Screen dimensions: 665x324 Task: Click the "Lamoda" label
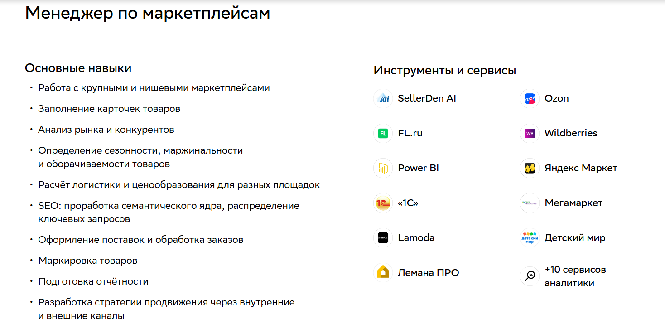click(x=416, y=238)
